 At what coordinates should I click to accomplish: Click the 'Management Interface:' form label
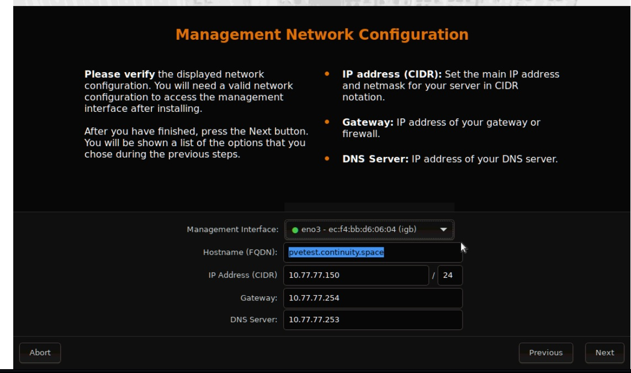click(x=232, y=230)
